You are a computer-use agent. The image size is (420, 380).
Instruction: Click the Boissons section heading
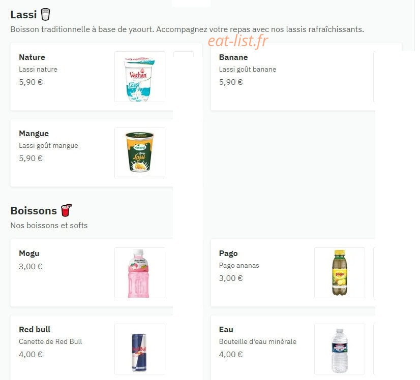34,211
